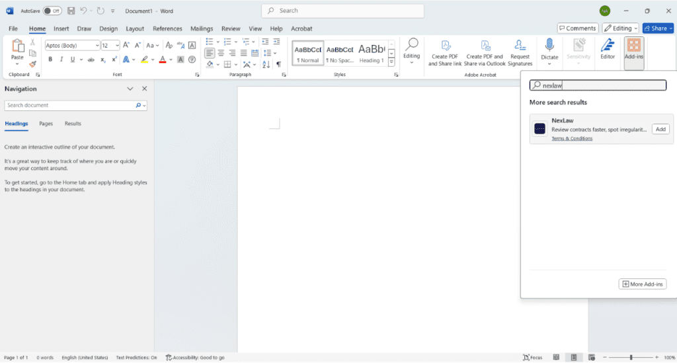Apply red font color
The width and height of the screenshot is (677, 363).
tap(163, 60)
